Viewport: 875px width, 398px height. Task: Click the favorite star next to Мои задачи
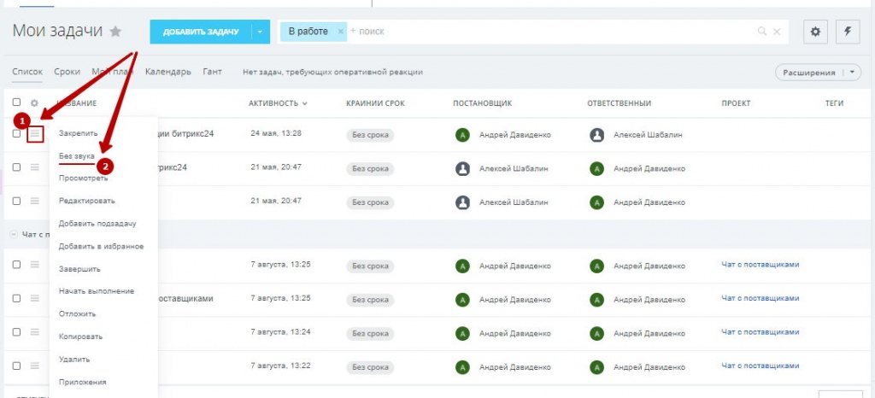[115, 32]
